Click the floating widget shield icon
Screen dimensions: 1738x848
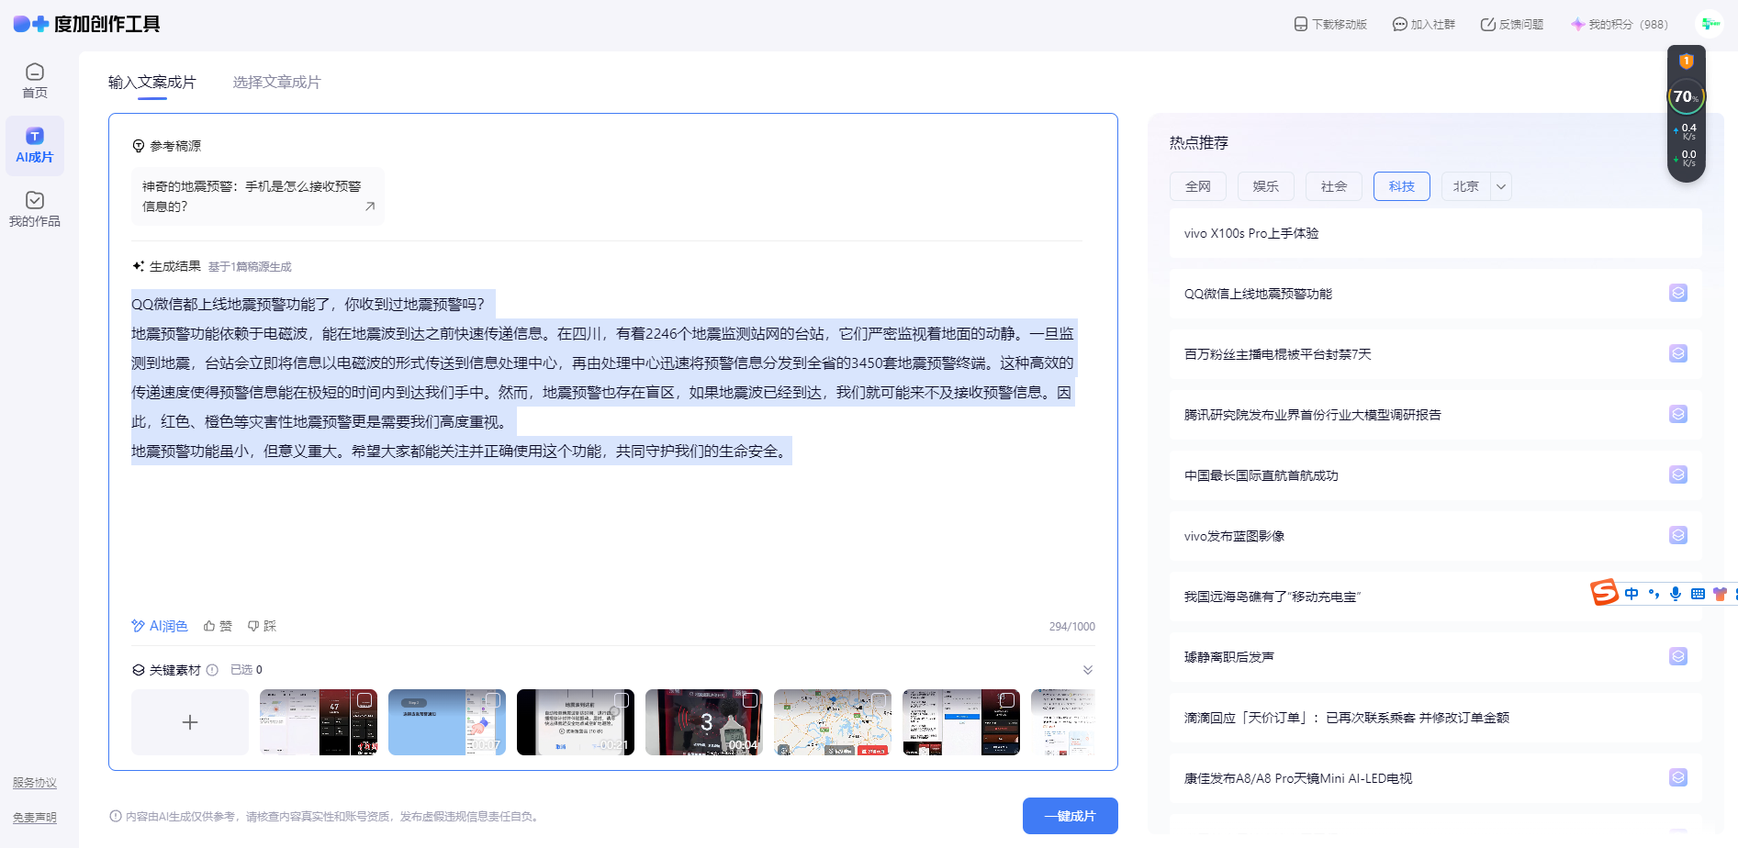pyautogui.click(x=1687, y=61)
